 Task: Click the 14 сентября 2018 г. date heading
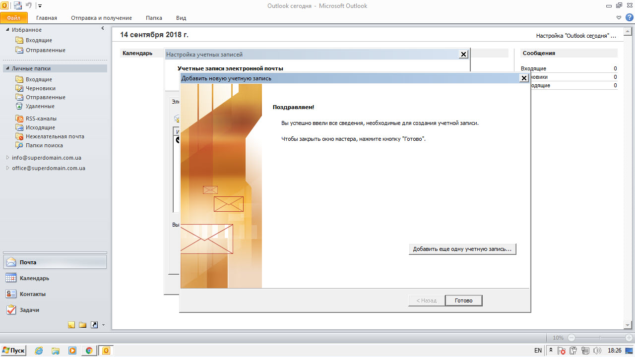pyautogui.click(x=154, y=35)
